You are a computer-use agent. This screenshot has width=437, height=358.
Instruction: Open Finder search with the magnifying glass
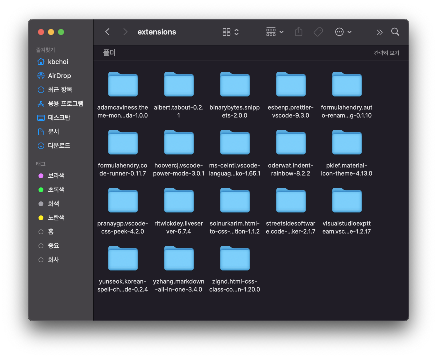[x=395, y=32]
